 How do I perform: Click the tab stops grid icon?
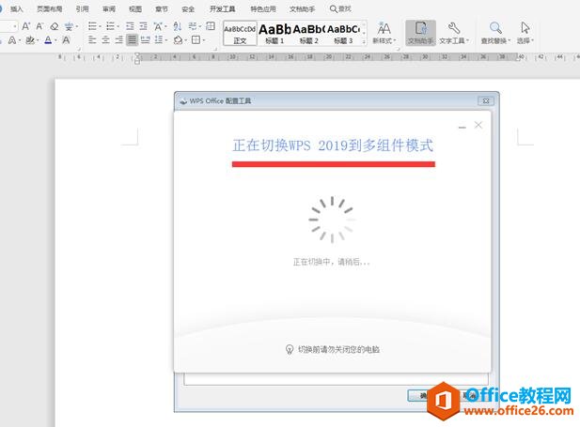click(x=211, y=26)
